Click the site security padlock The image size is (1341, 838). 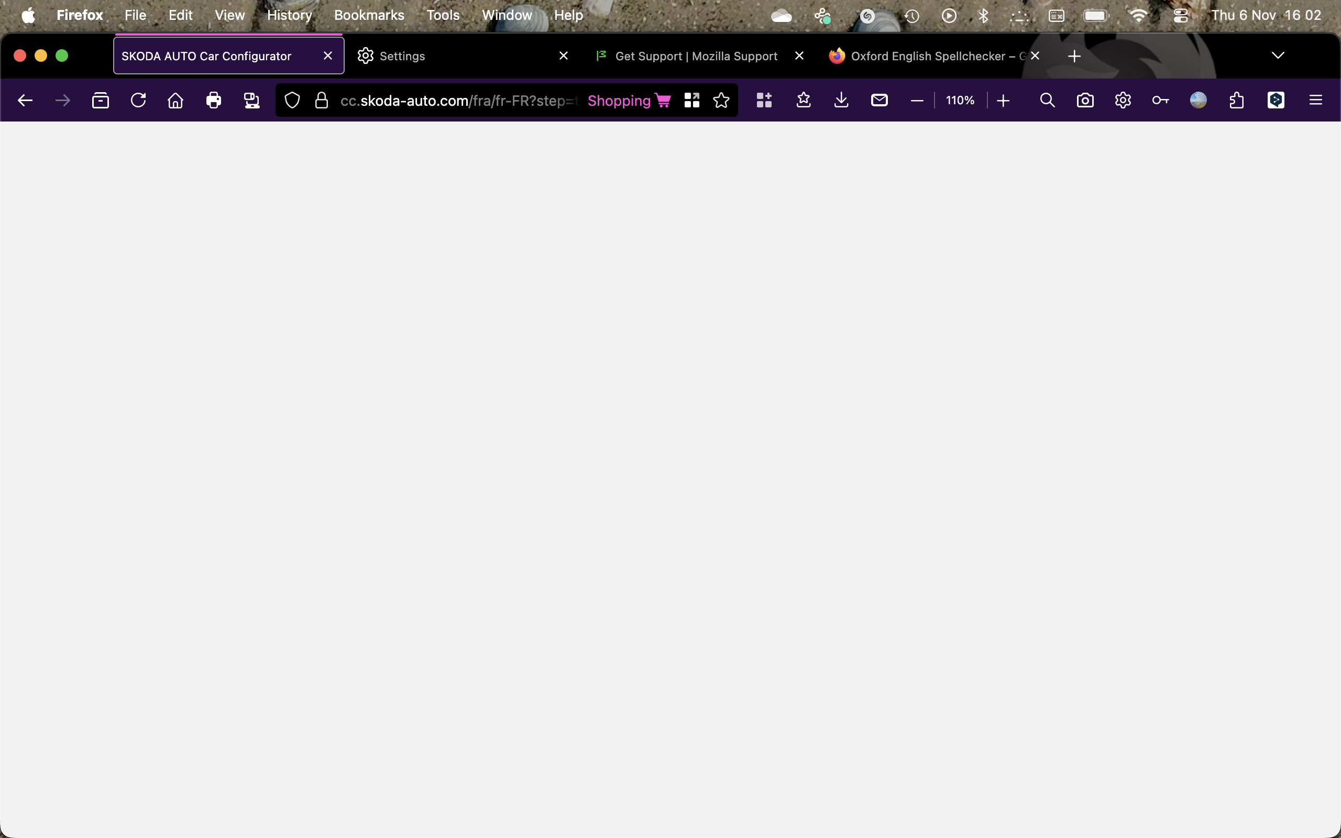(322, 101)
